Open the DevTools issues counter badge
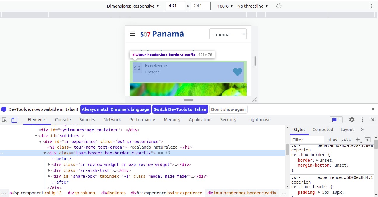The image size is (378, 197). point(336,120)
